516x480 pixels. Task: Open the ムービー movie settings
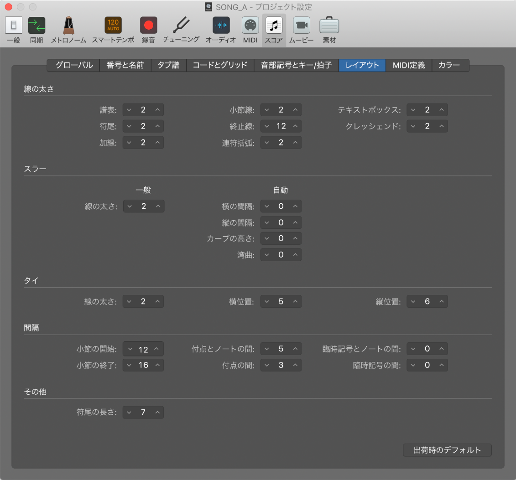(x=302, y=30)
